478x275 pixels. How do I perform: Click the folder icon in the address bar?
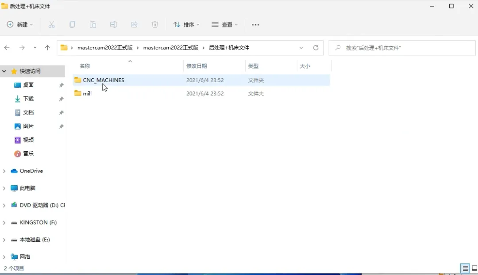pyautogui.click(x=64, y=48)
